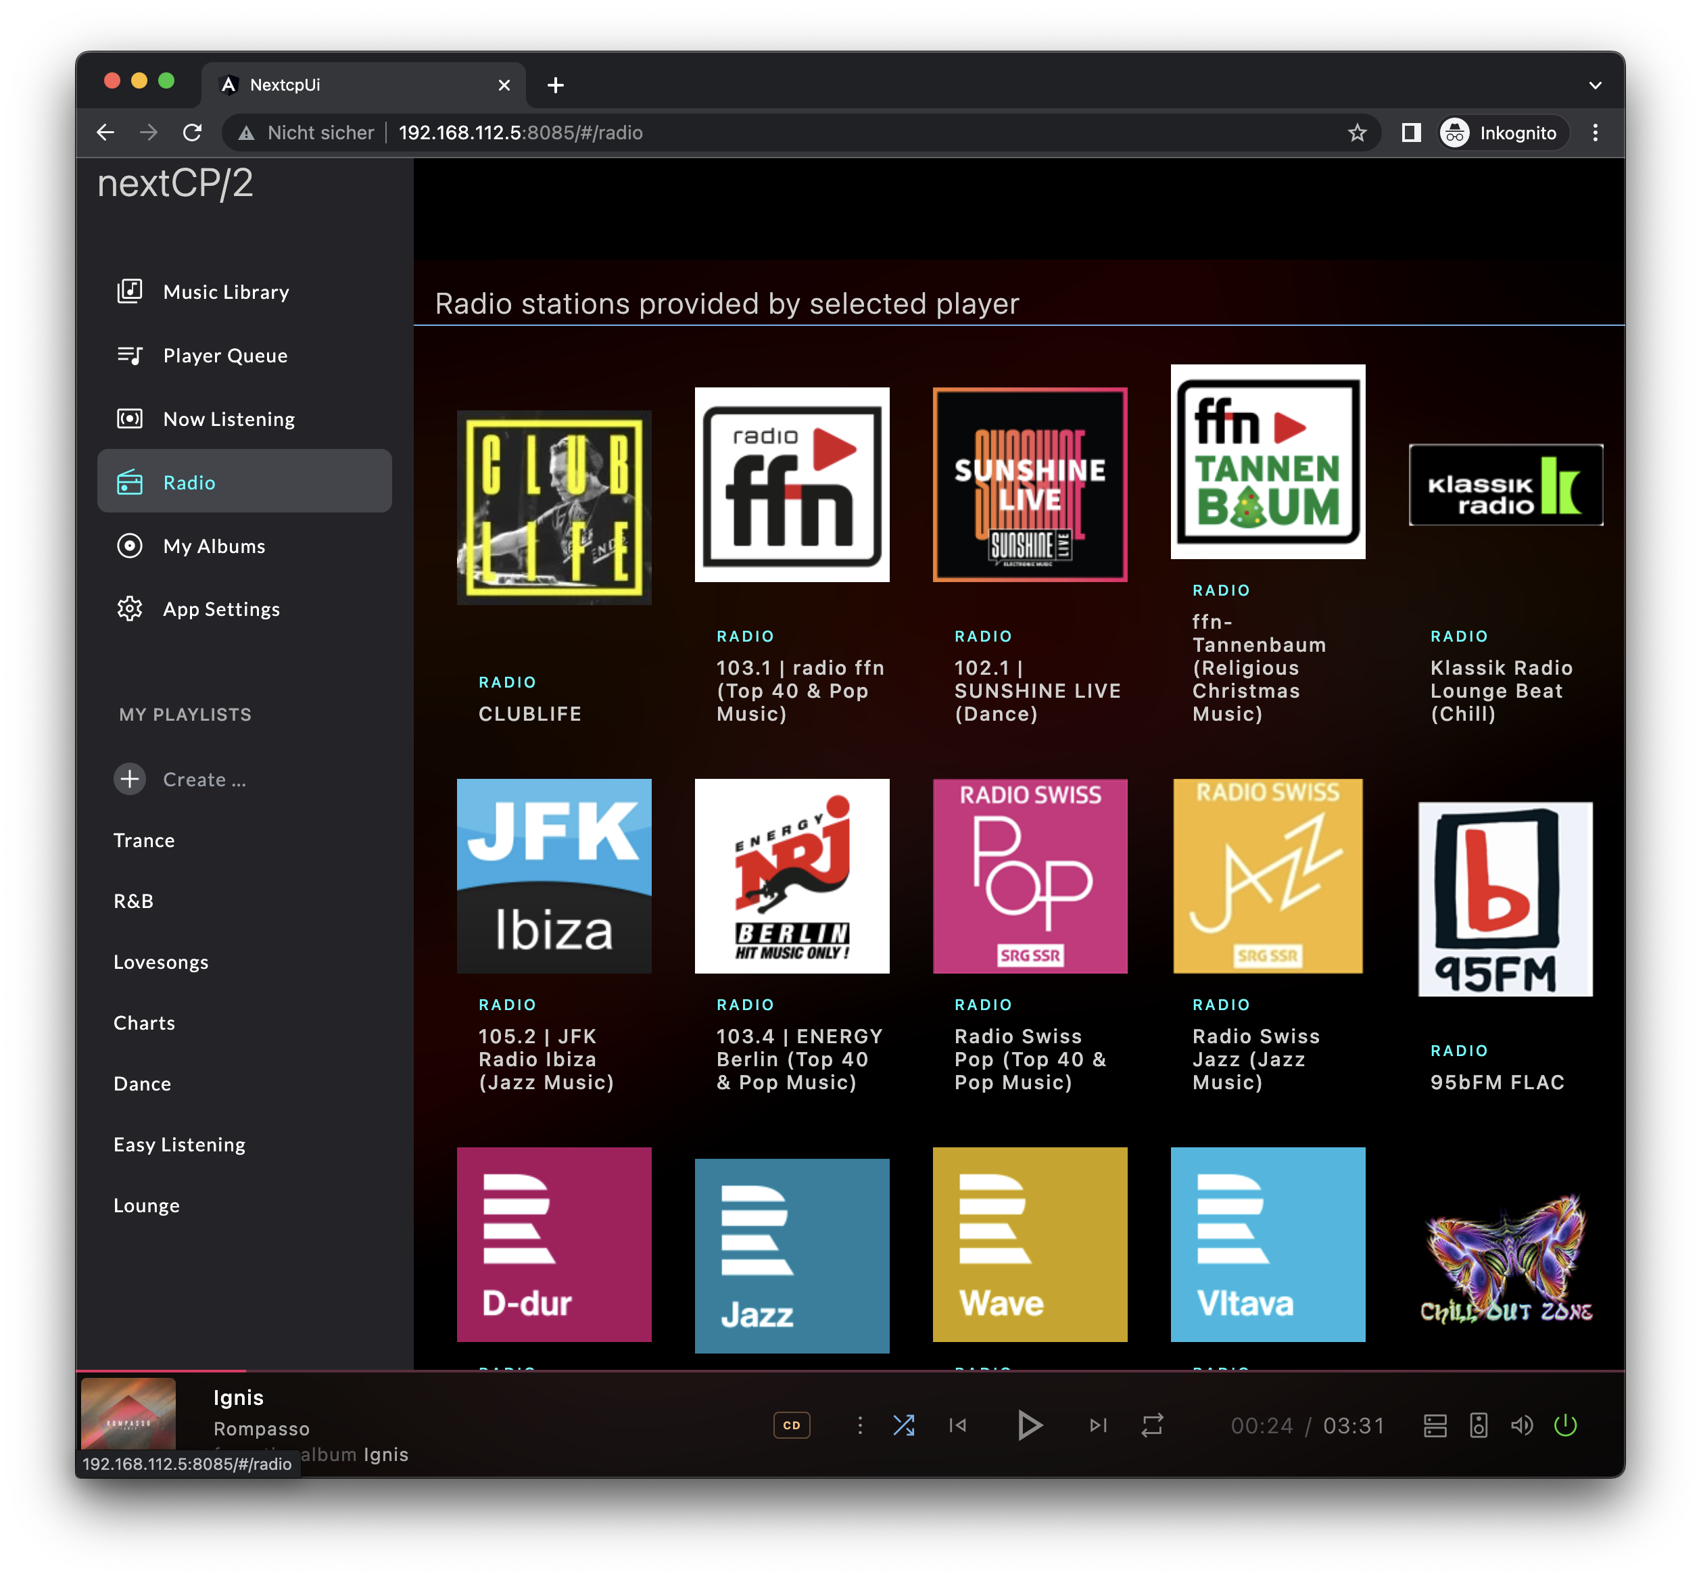Open the Charts playlist
The image size is (1701, 1578).
click(144, 1022)
